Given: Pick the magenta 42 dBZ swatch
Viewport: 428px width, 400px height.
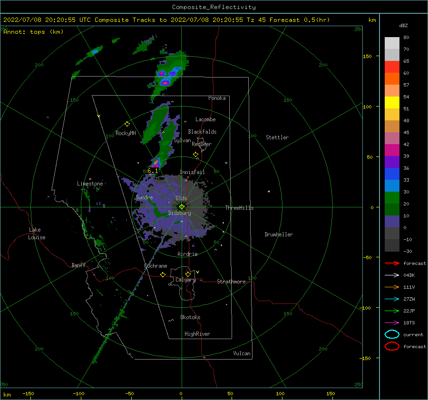Looking at the screenshot, I should [x=392, y=150].
